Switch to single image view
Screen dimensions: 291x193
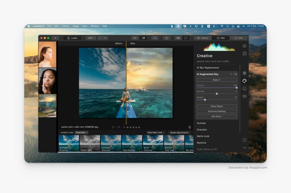tap(186, 38)
